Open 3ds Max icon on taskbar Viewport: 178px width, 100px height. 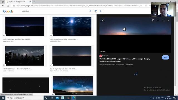pyautogui.click(x=63, y=98)
